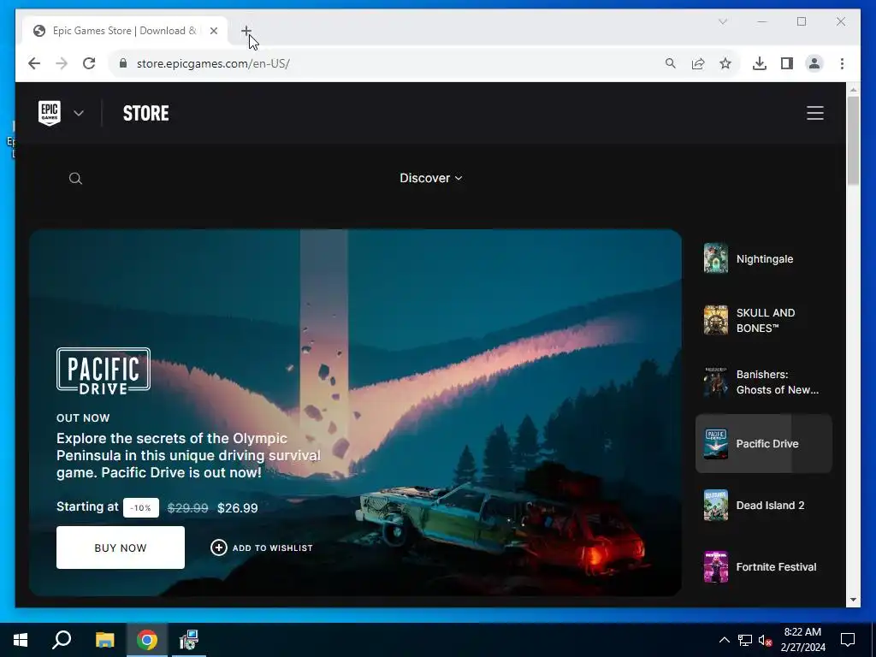Click the scrollbar up arrow
The height and width of the screenshot is (657, 876).
coord(853,89)
